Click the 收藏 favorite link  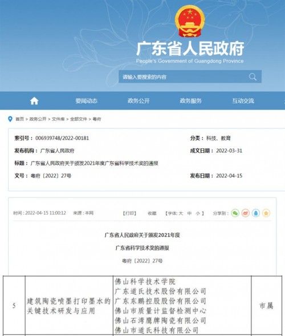pyautogui.click(x=152, y=213)
